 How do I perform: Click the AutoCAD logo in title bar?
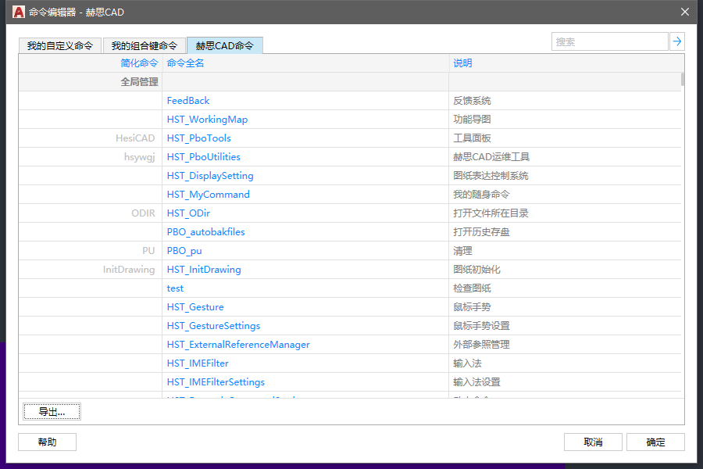pyautogui.click(x=19, y=12)
